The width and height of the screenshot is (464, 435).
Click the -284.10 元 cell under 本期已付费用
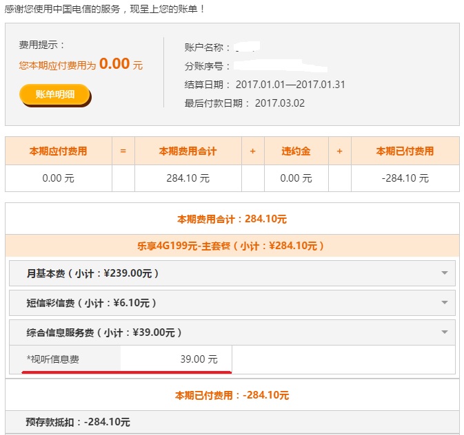click(405, 178)
